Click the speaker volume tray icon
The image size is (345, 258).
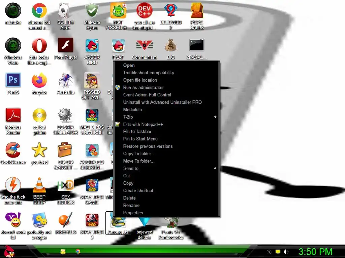[x=286, y=252]
